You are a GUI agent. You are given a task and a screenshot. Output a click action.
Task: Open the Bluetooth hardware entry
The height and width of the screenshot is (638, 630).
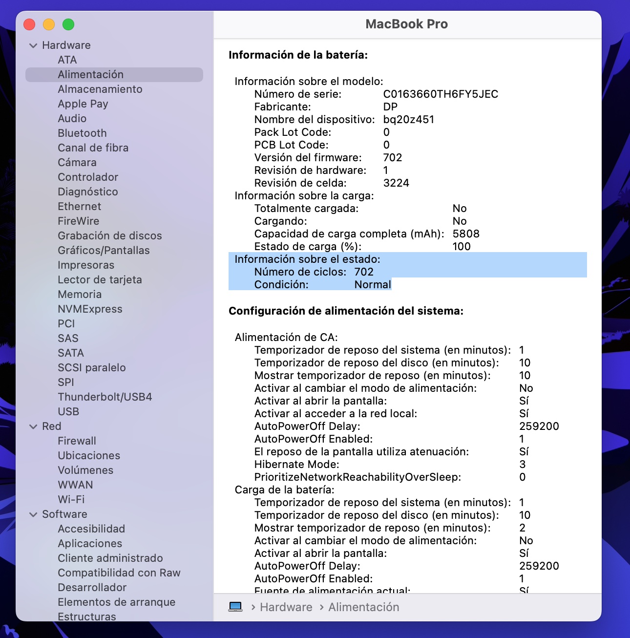pos(82,133)
